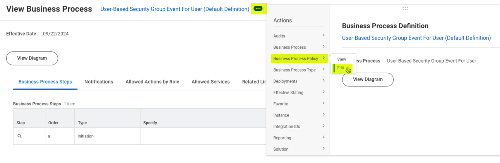The image size is (500, 163).
Task: Switch to Allowed Actions by Role tab
Action: tap(152, 82)
